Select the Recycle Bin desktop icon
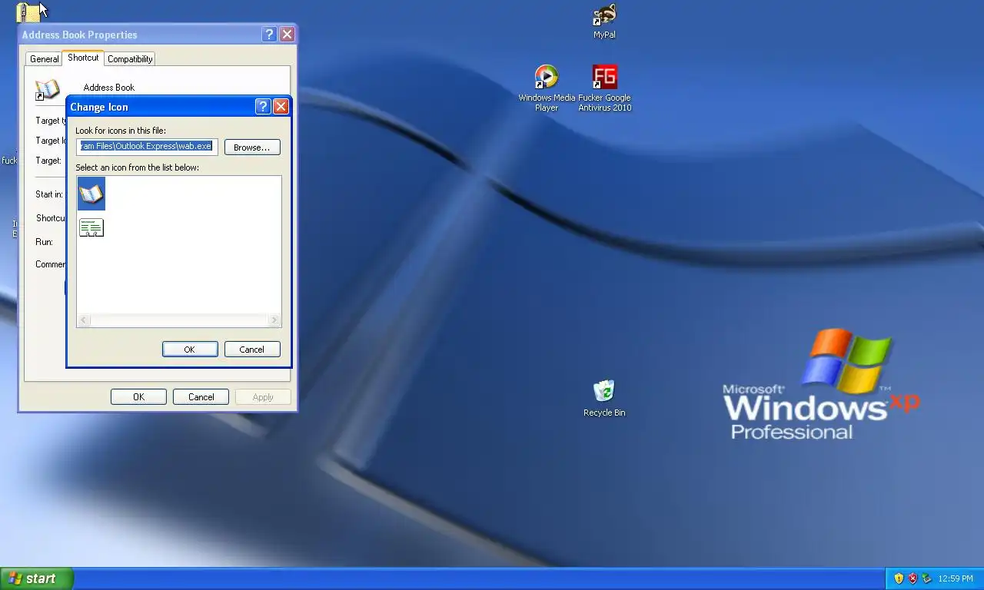The image size is (984, 590). tap(604, 398)
